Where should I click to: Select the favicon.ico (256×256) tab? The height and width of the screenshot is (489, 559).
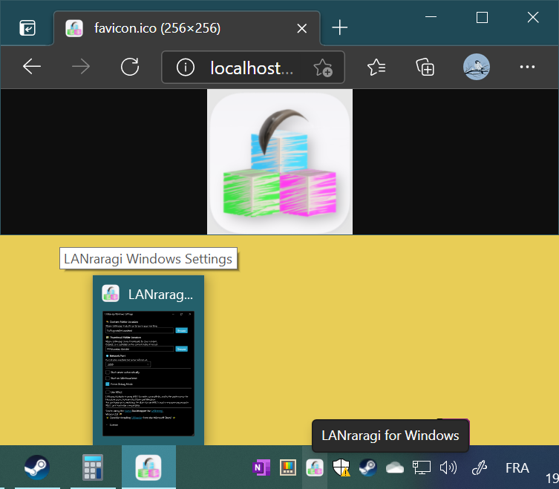click(x=187, y=28)
